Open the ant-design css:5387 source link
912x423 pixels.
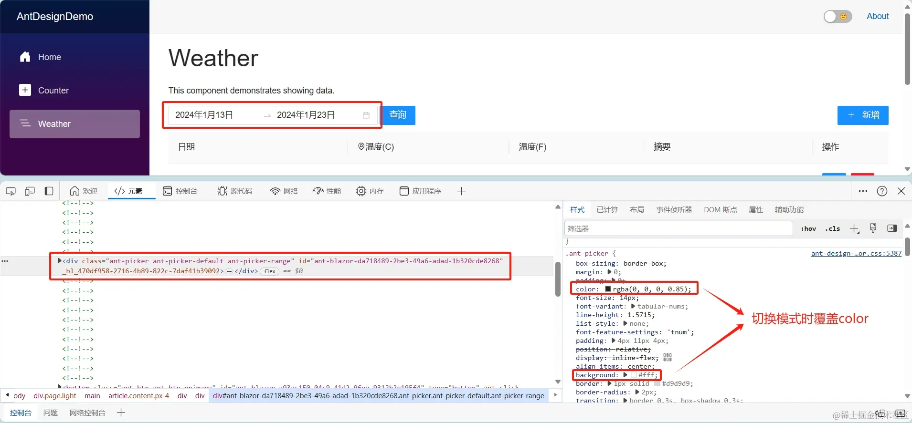(x=856, y=254)
